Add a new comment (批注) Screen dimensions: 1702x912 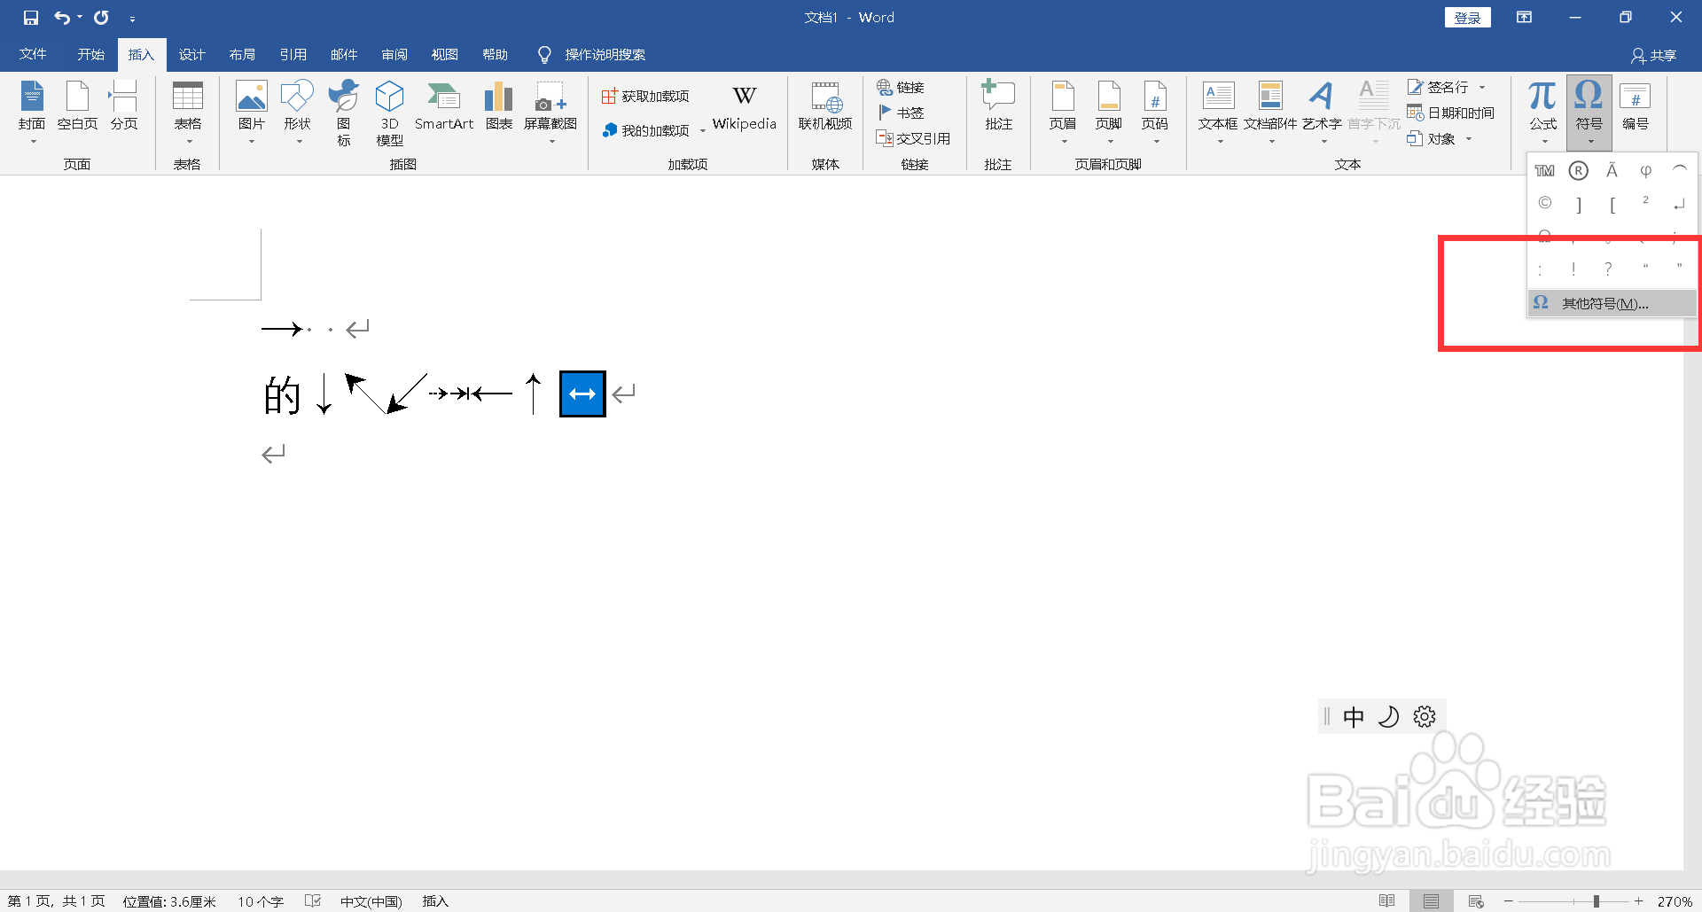998,106
